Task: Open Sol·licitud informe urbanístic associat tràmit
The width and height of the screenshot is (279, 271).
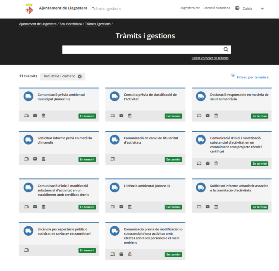Action: point(239,188)
